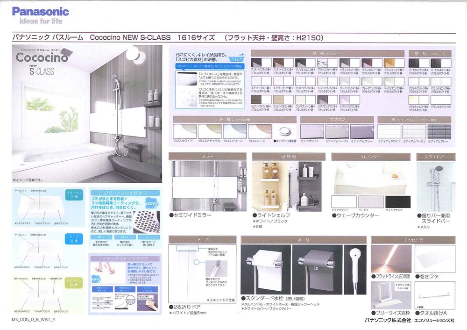
Task: Click the Panasonic logo at top left
Action: coord(40,12)
